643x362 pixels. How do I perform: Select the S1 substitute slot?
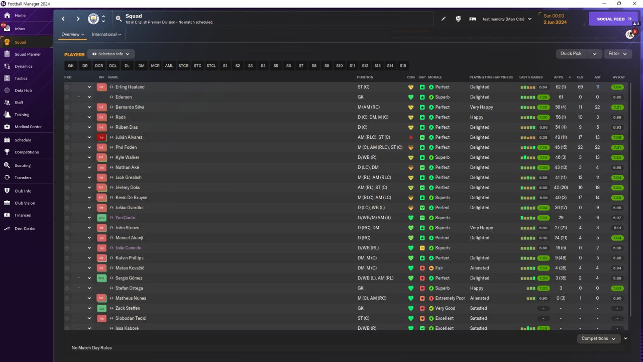[225, 66]
